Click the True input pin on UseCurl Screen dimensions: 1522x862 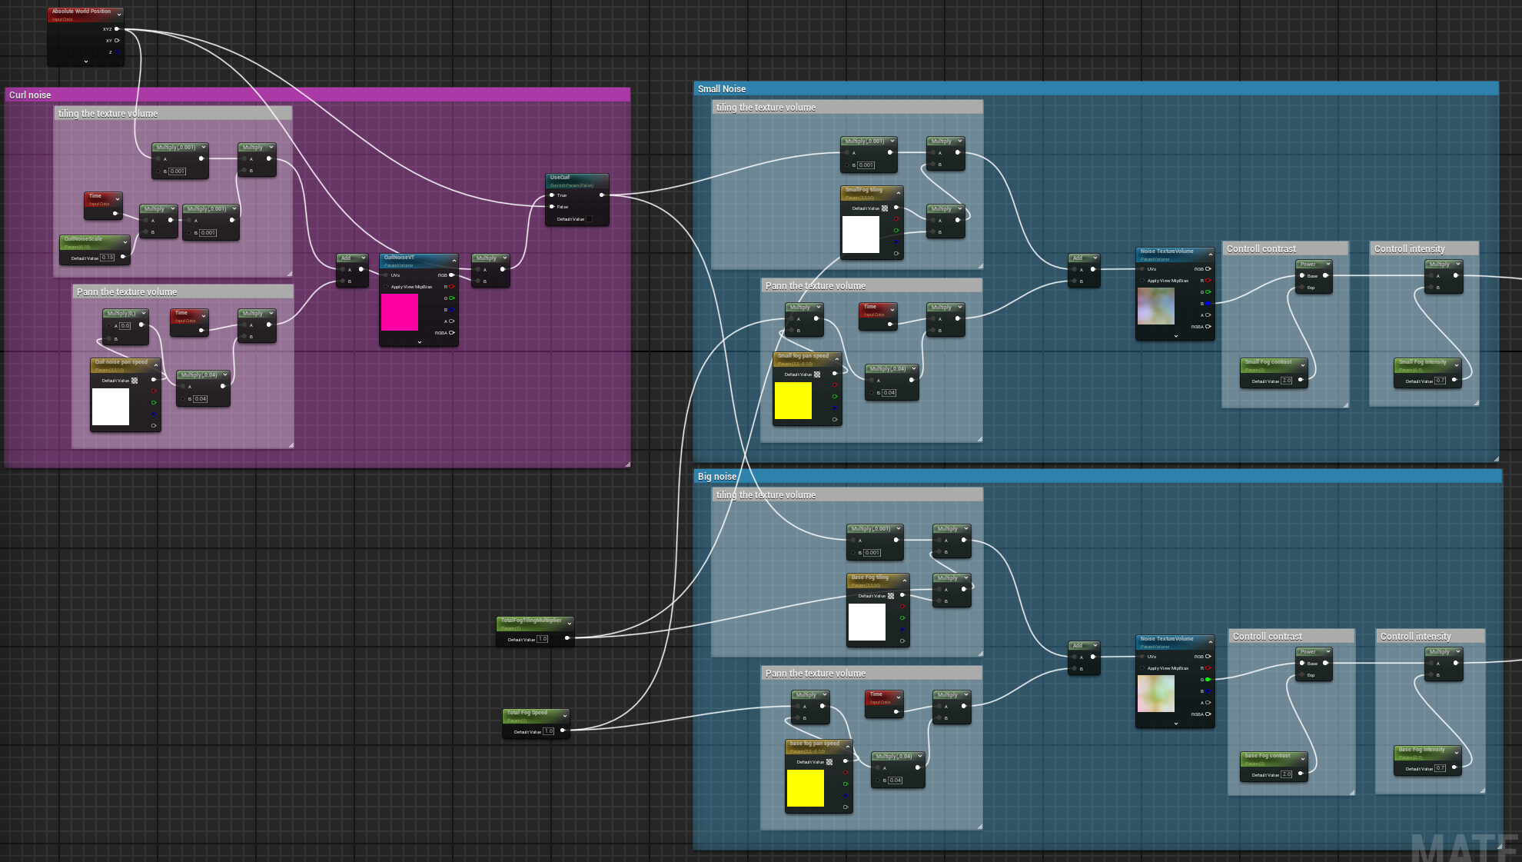(552, 195)
